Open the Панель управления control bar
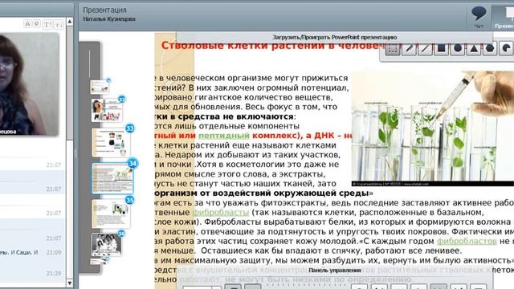This screenshot has height=289, width=514. [334, 271]
